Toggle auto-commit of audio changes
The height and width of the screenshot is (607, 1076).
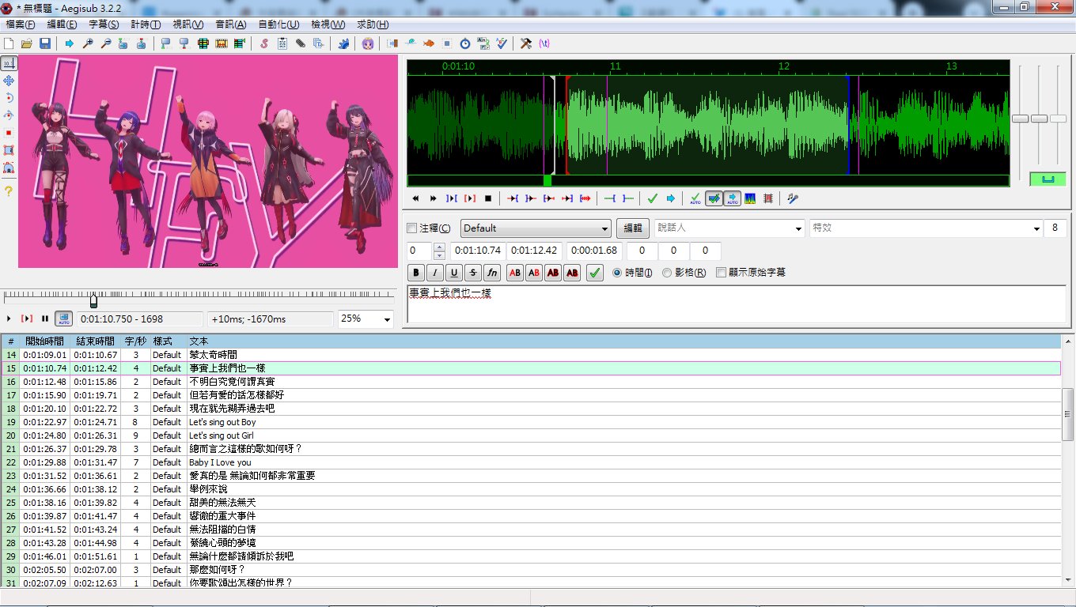pos(695,198)
